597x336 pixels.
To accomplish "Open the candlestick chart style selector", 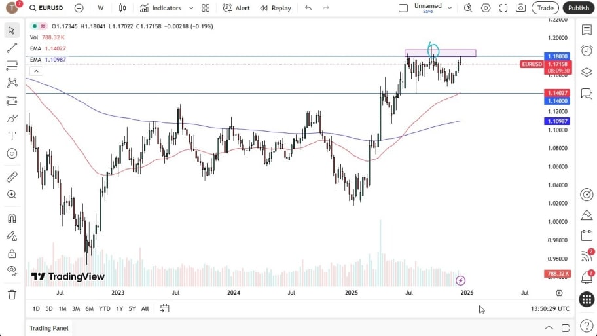I will [x=122, y=8].
